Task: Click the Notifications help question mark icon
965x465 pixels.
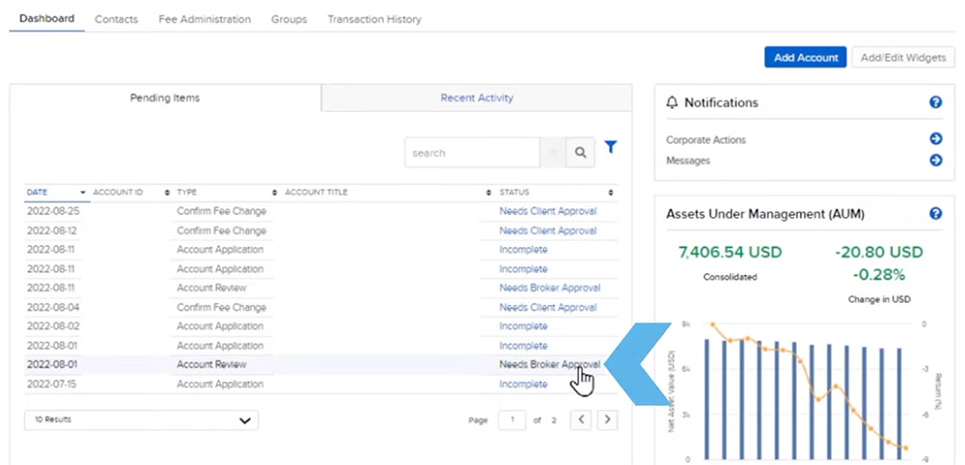Action: [x=935, y=102]
